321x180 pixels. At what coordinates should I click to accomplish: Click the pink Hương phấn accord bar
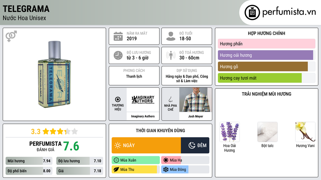click(266, 44)
